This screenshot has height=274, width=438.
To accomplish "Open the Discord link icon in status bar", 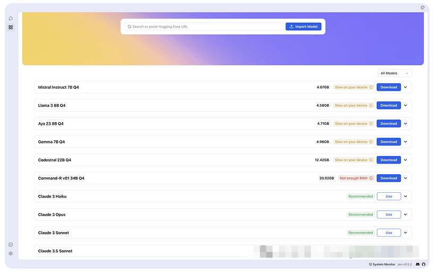I will click(418, 264).
